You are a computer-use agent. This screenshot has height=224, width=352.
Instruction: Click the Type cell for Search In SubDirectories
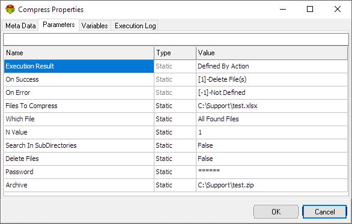click(x=175, y=145)
